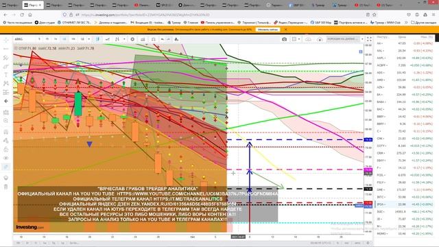This screenshot has height=247, width=439.
Task: Click the bottom-right chart settings gear
Action: 368,243
